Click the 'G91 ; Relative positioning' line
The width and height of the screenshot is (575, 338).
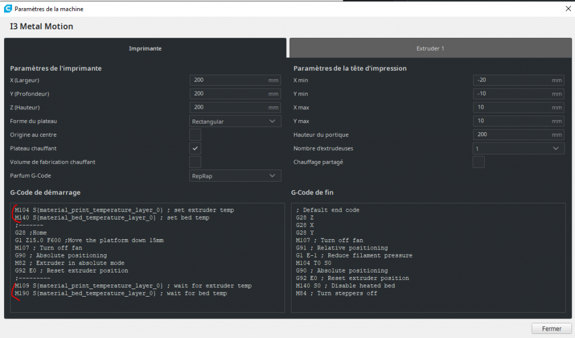[x=342, y=248]
